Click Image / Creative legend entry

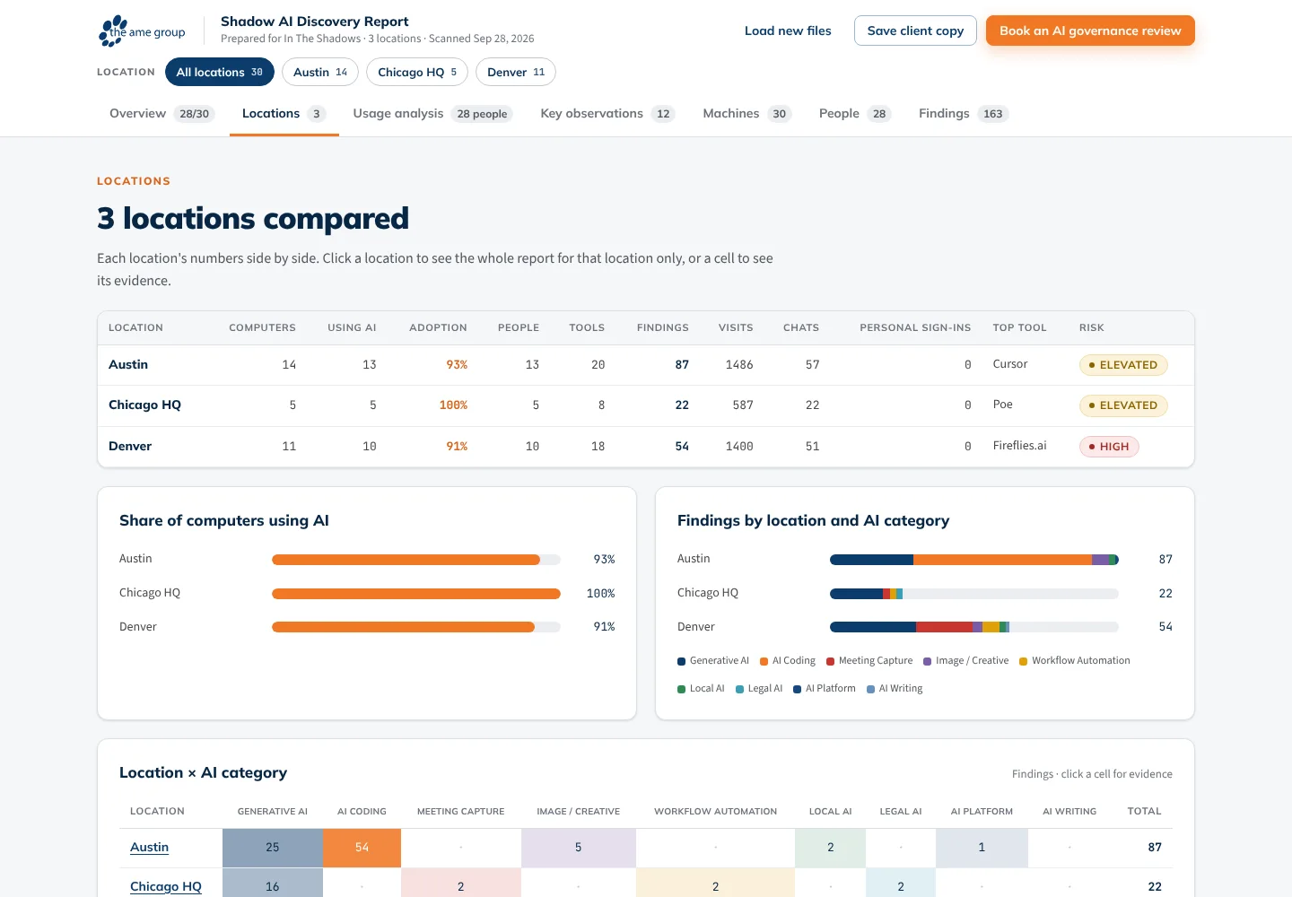pos(966,661)
